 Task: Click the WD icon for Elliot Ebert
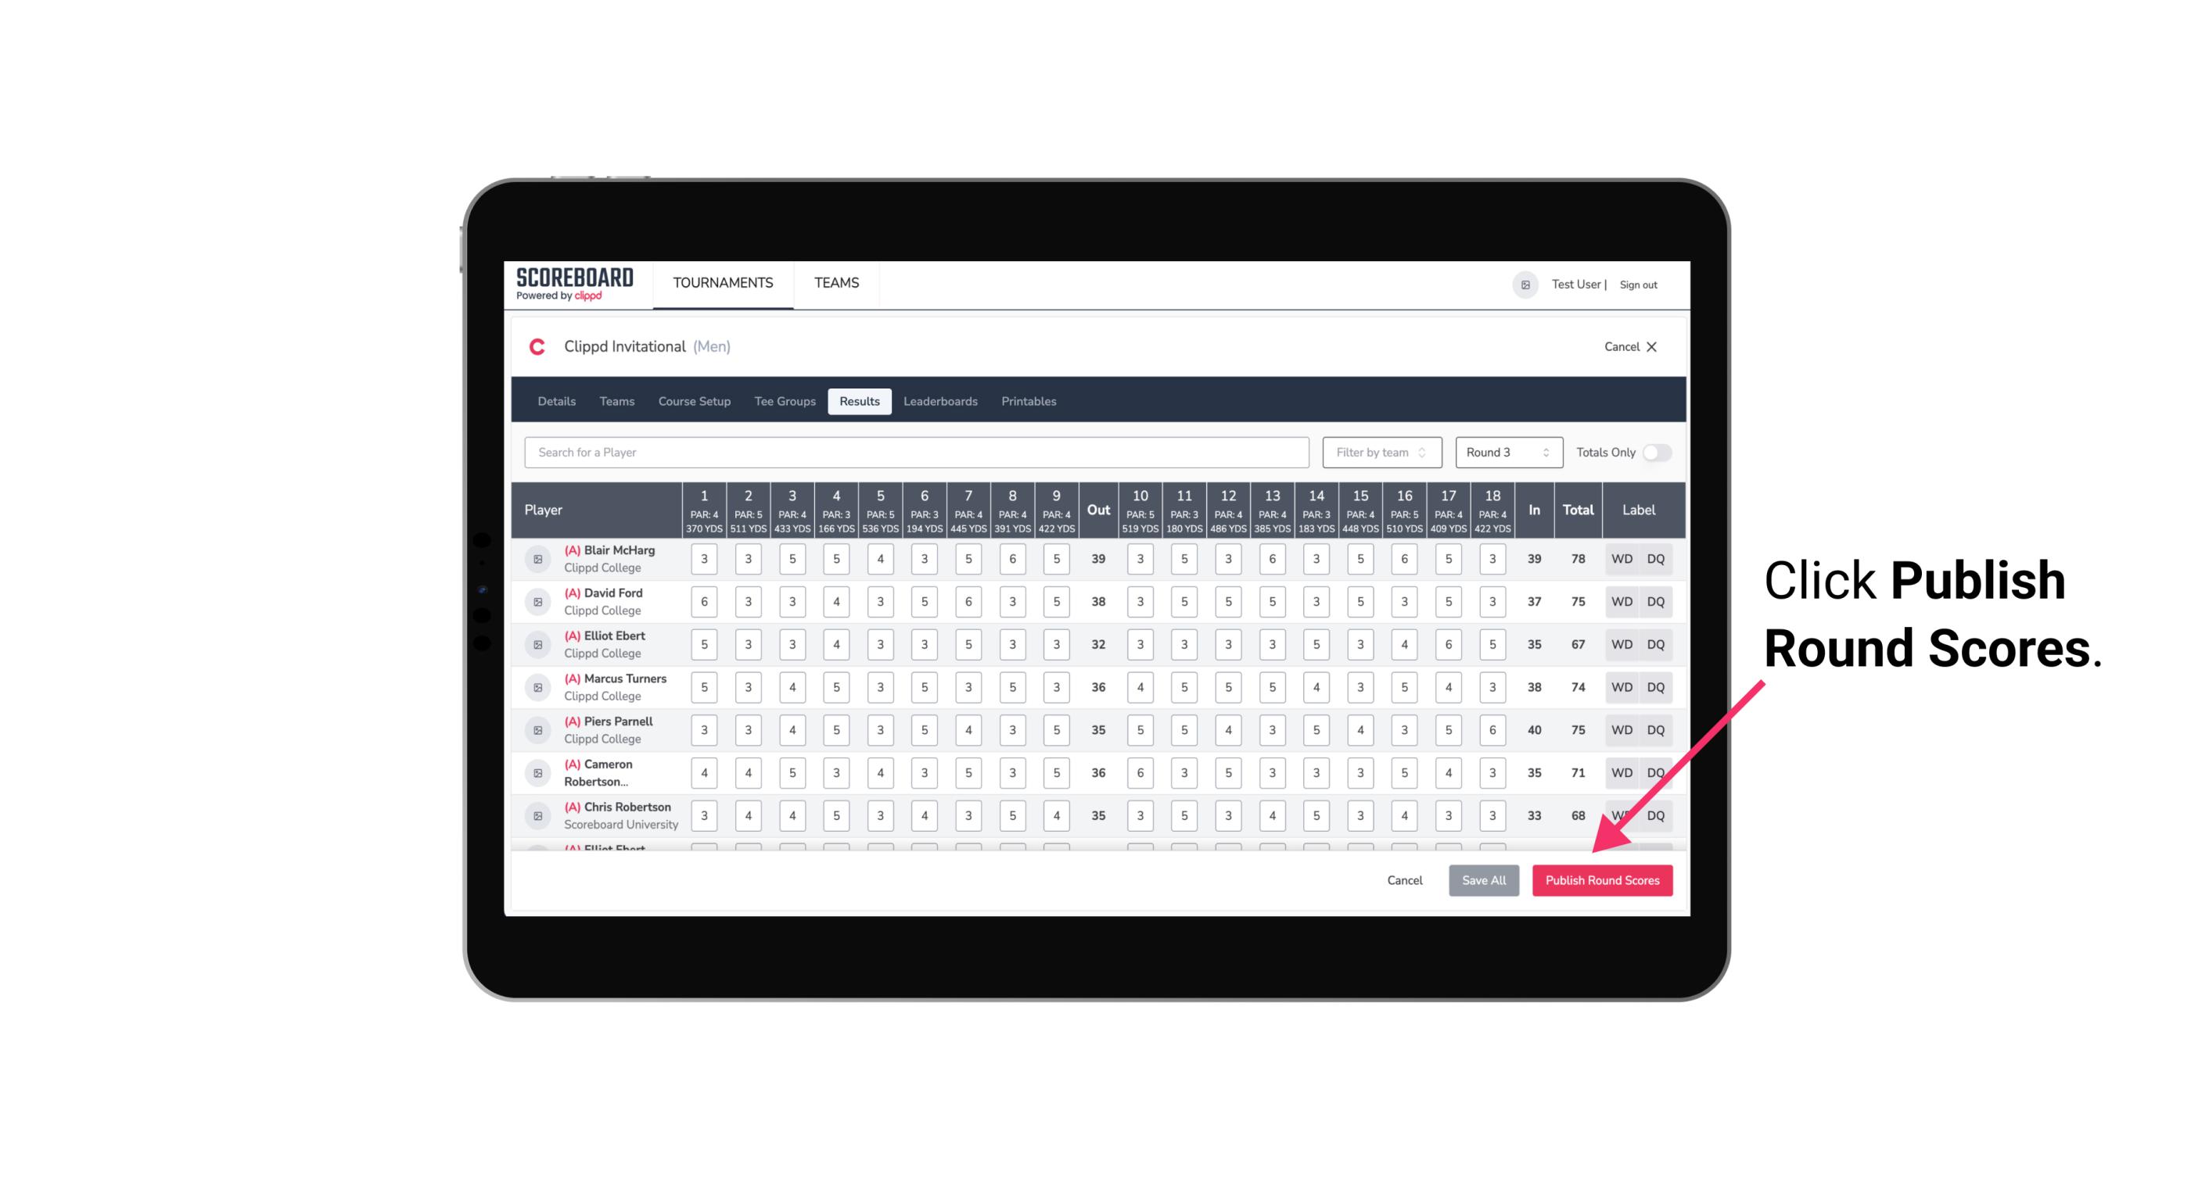1622,643
